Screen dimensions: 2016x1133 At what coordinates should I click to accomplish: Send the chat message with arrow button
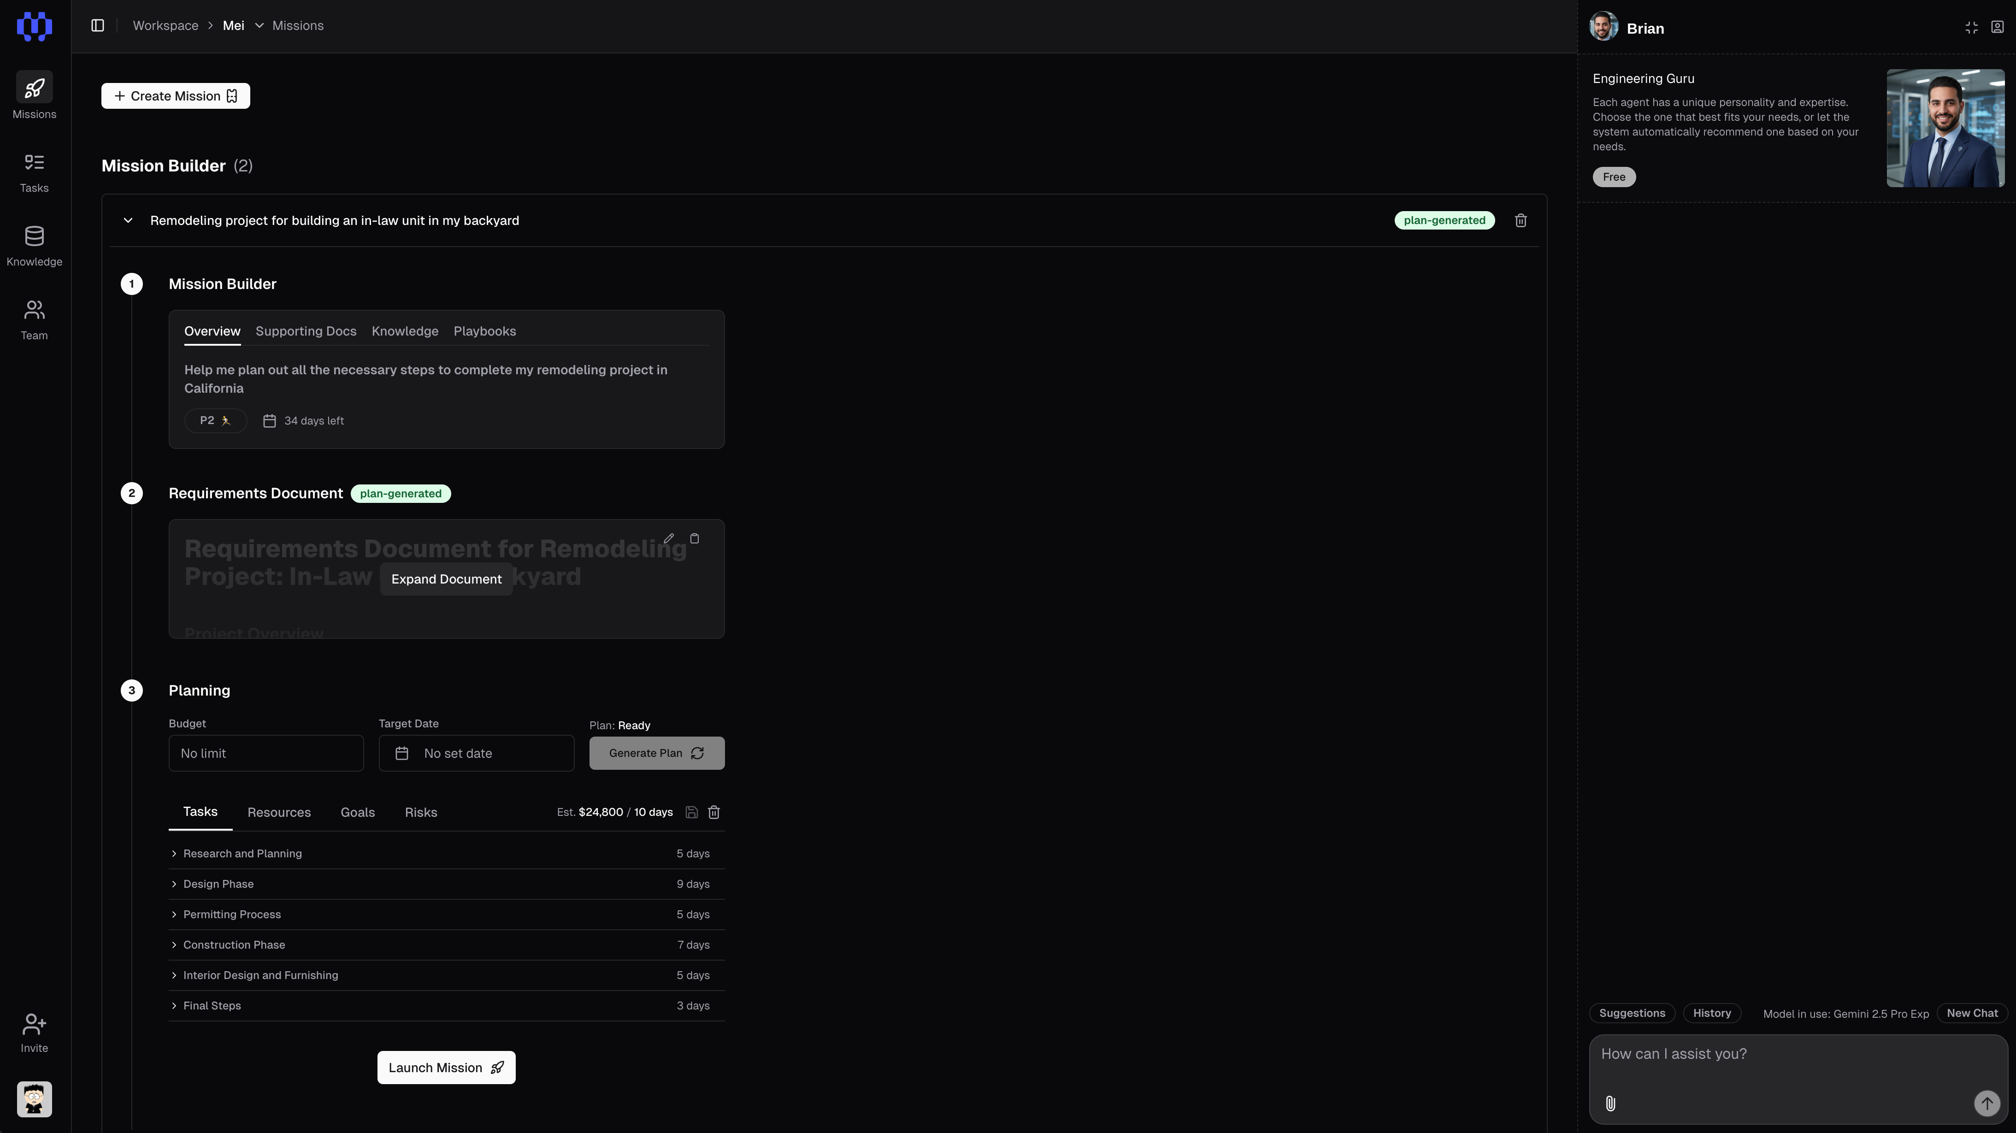pos(1986,1103)
